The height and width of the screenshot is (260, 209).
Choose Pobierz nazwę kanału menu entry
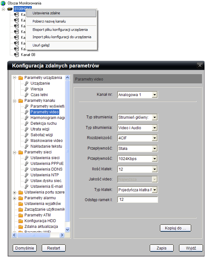(61, 21)
